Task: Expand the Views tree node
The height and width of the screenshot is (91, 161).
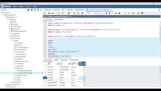Action: point(14,80)
